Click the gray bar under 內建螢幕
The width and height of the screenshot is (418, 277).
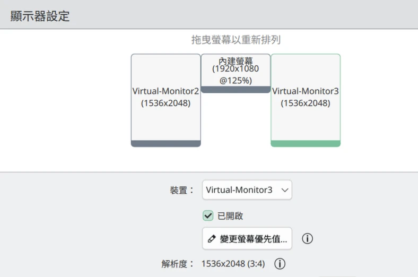tap(236, 90)
